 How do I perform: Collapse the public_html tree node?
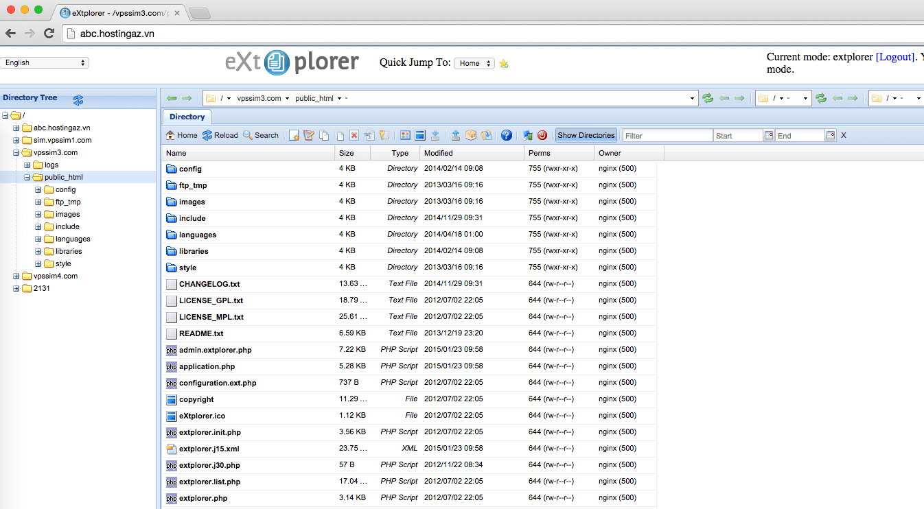[27, 177]
